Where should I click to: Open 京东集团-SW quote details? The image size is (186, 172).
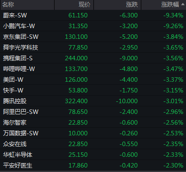93,37
